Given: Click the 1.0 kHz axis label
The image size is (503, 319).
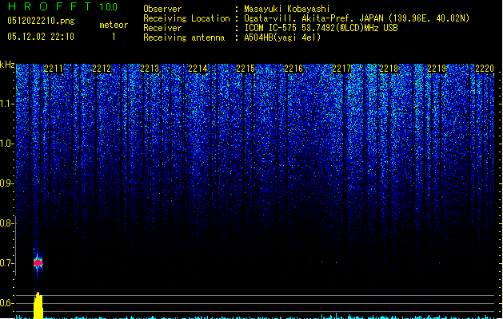Looking at the screenshot, I should tap(6, 144).
